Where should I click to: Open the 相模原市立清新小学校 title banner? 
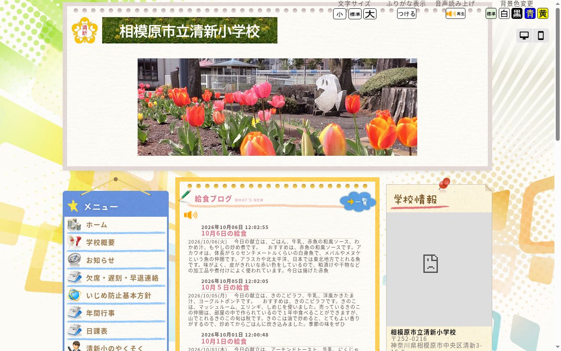coord(190,30)
